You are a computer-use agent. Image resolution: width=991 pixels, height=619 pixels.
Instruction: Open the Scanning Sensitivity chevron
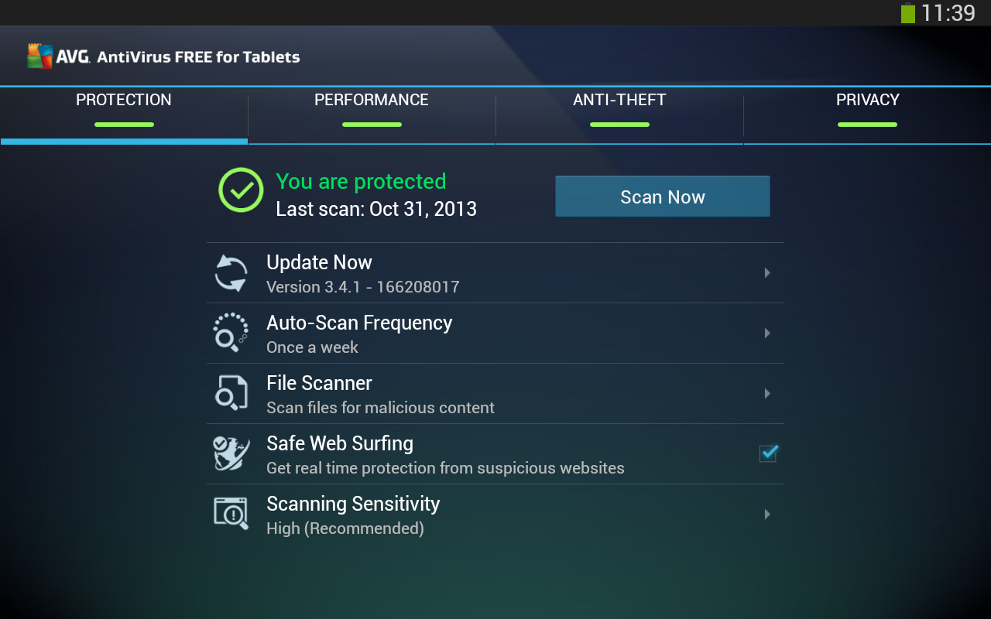(x=767, y=514)
